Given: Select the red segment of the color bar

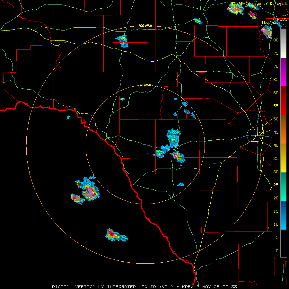Looking at the screenshot, I should tap(284, 101).
